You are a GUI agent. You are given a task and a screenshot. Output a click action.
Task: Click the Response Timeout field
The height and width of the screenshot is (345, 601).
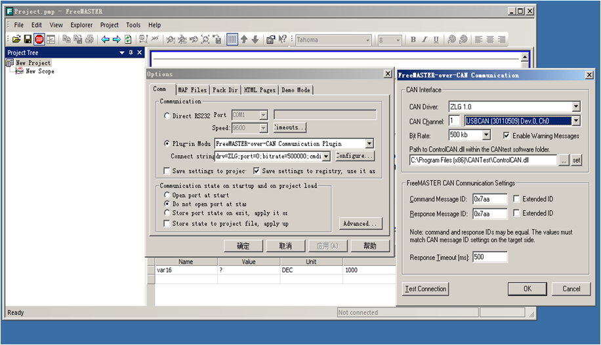tap(490, 257)
